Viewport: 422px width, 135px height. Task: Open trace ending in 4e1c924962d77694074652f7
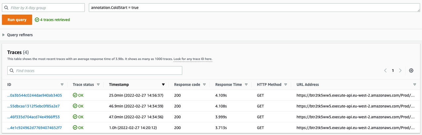pos(34,127)
